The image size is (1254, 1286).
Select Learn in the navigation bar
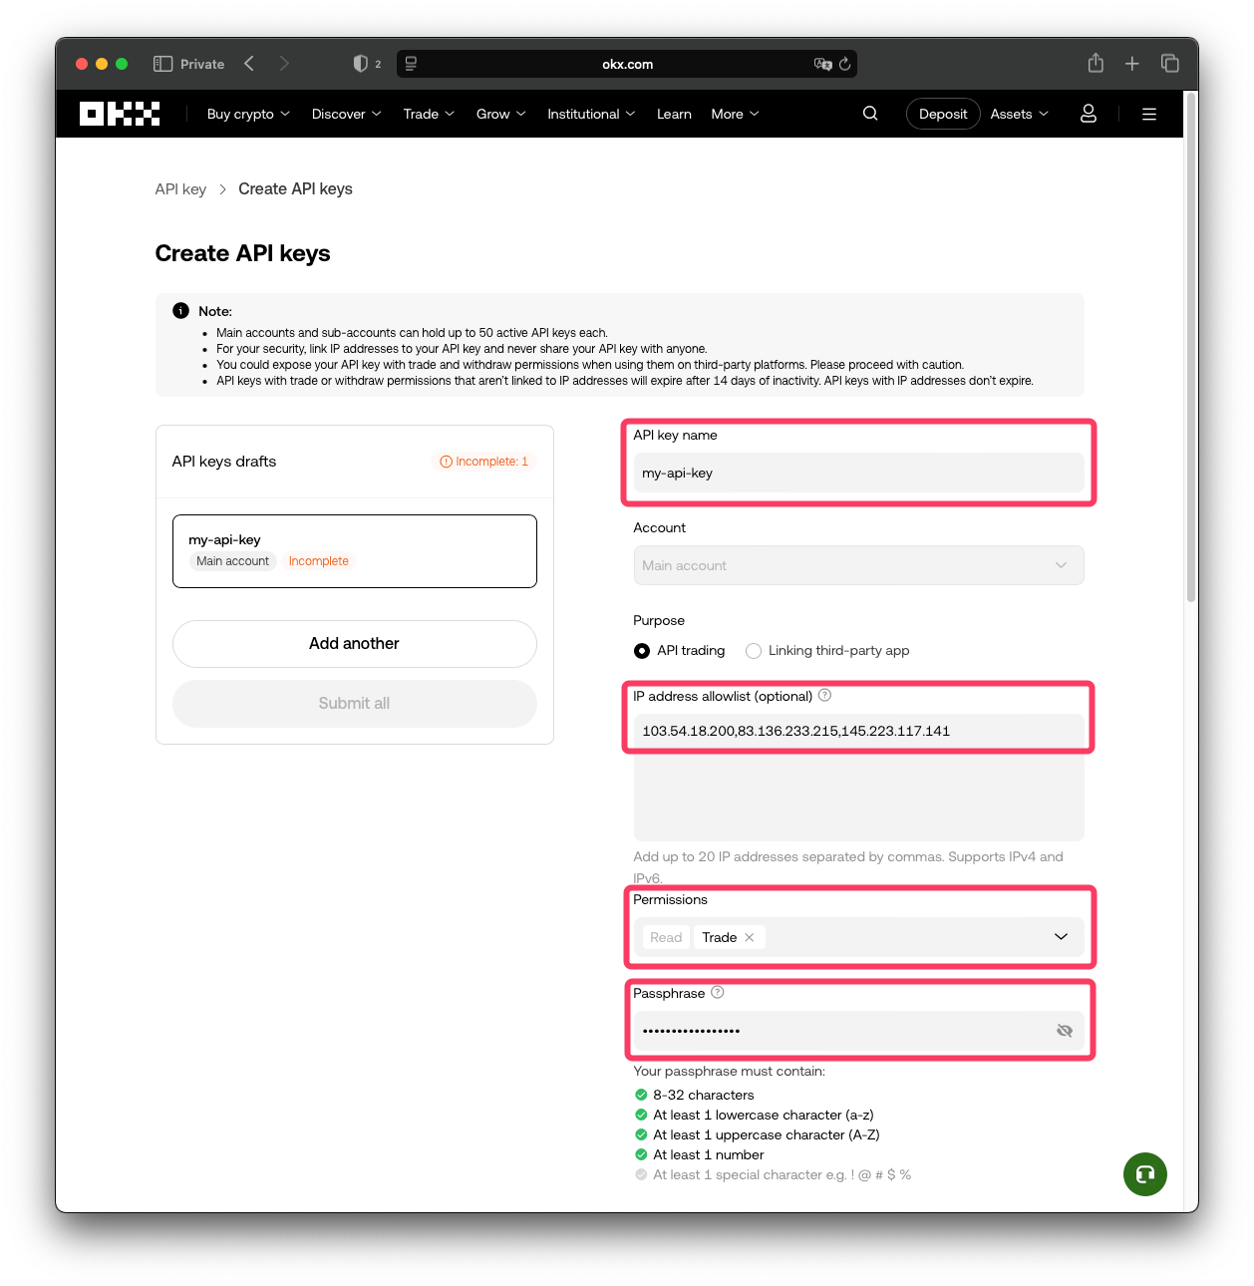pyautogui.click(x=673, y=114)
